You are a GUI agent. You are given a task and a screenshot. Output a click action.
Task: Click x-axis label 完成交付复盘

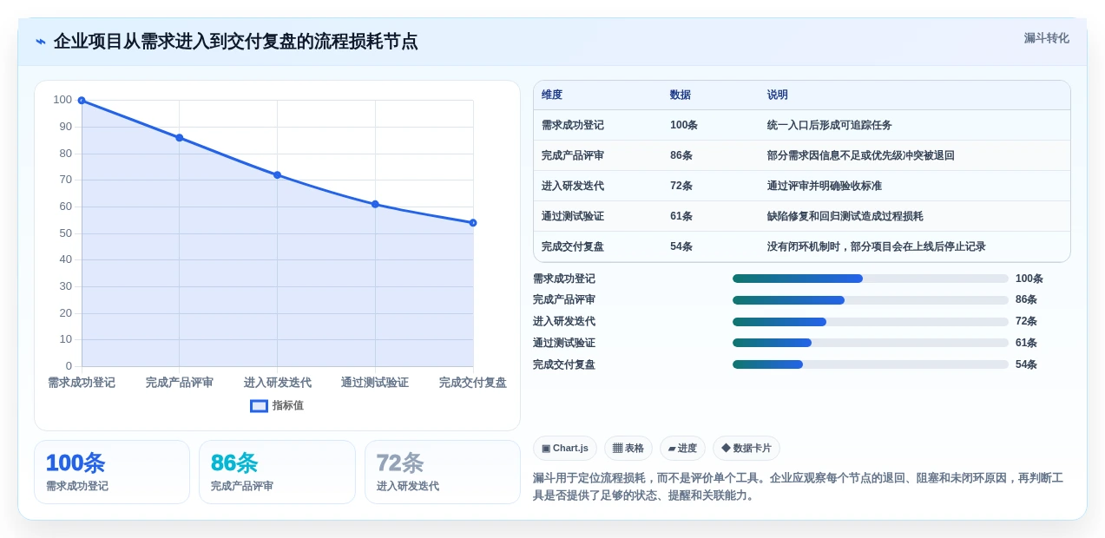(473, 383)
